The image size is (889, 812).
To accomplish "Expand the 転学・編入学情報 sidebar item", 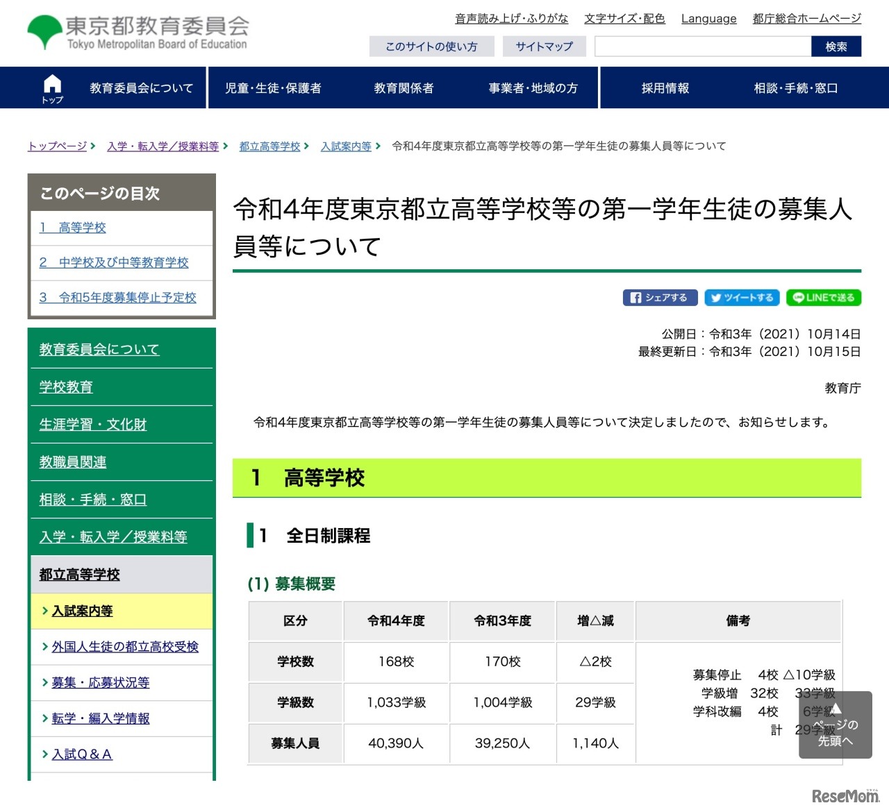I will click(99, 718).
